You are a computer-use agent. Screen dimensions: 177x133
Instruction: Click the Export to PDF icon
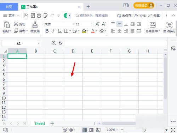pos(33,16)
